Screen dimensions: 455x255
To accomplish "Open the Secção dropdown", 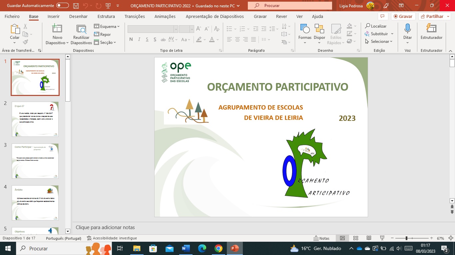I will 105,42.
